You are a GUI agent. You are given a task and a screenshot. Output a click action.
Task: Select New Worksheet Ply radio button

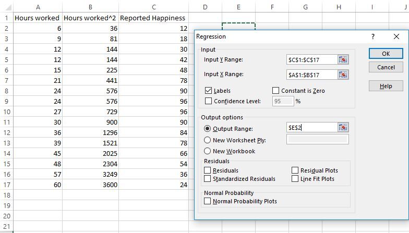[208, 140]
